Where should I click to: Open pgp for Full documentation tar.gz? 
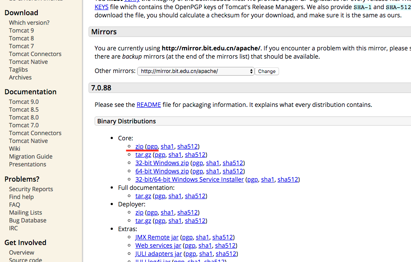[160, 196]
